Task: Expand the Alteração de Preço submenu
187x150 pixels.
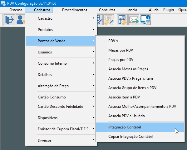Action: tap(60, 86)
